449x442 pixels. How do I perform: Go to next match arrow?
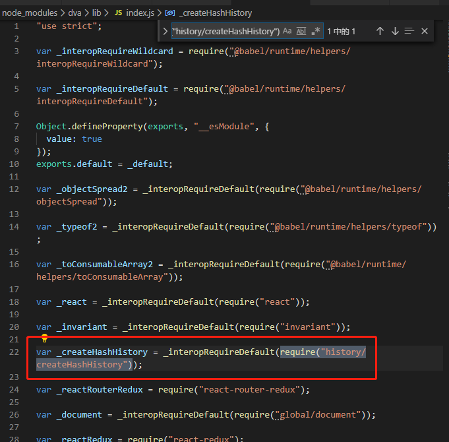click(395, 31)
